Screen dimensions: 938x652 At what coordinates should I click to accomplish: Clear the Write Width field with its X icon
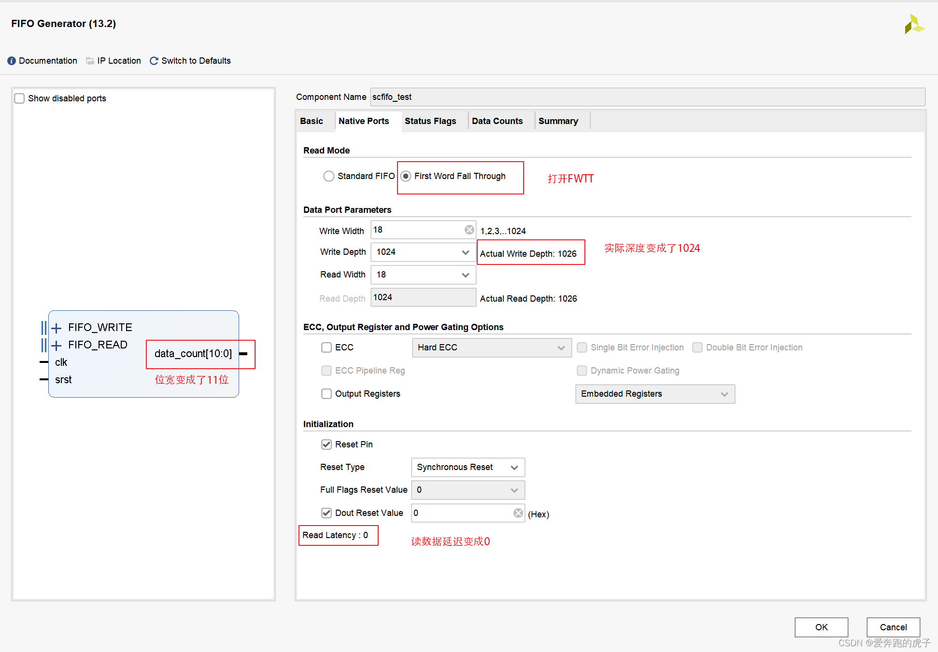pos(469,230)
